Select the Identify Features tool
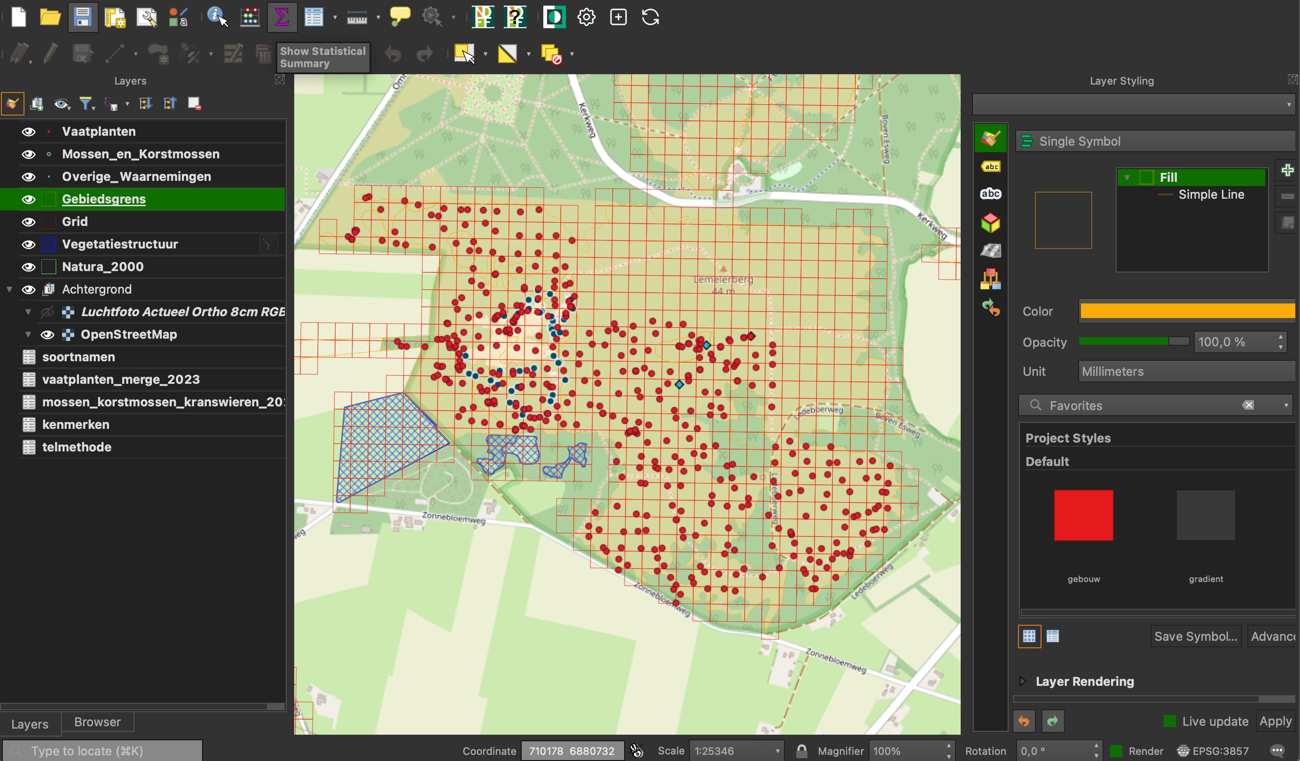Screen dimensions: 1300x761 (x=217, y=17)
